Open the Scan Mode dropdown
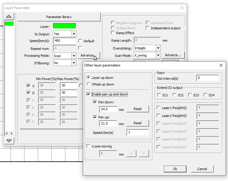 (158, 55)
